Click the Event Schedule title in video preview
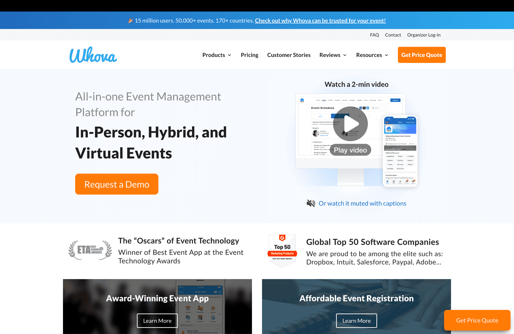Image resolution: width=514 pixels, height=334 pixels. 323,108
